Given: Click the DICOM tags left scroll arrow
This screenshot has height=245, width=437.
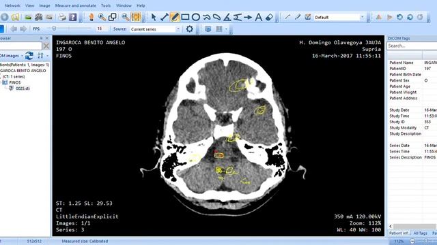Looking at the screenshot, I should [x=391, y=226].
